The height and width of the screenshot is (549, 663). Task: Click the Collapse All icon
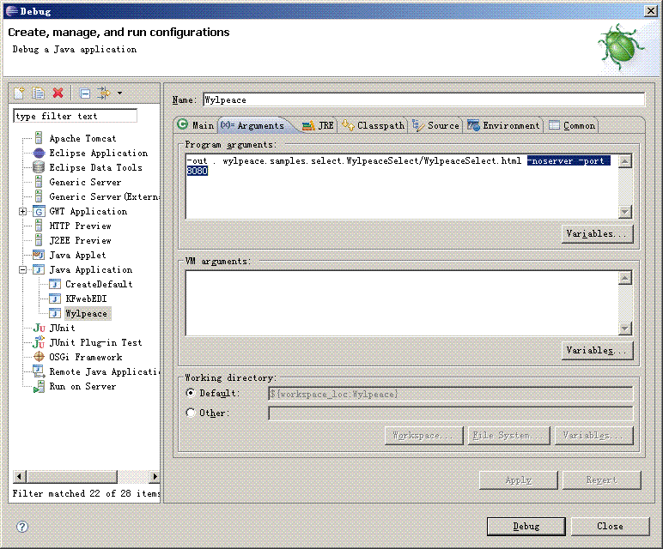pos(84,93)
